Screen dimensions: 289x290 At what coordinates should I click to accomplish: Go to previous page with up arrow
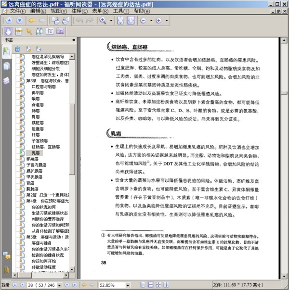[9, 20]
